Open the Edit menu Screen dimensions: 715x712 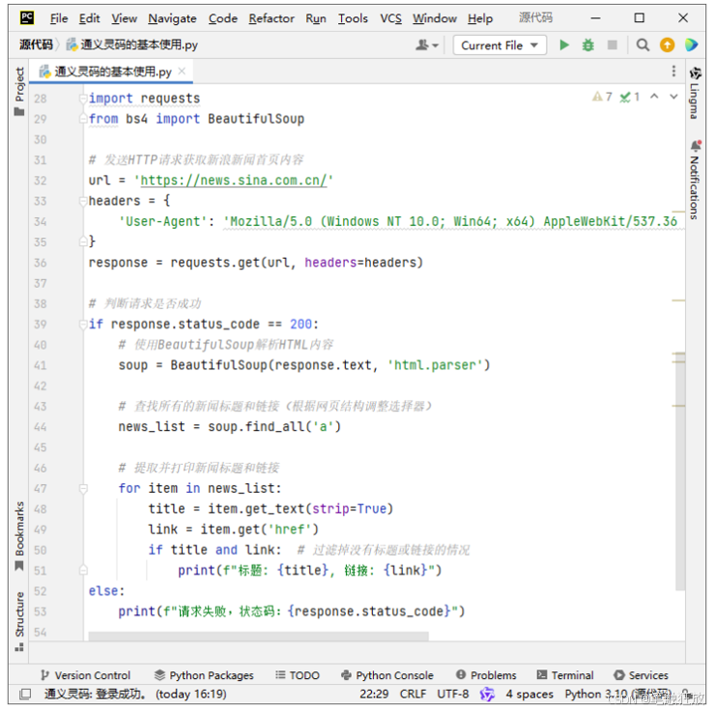(x=89, y=18)
